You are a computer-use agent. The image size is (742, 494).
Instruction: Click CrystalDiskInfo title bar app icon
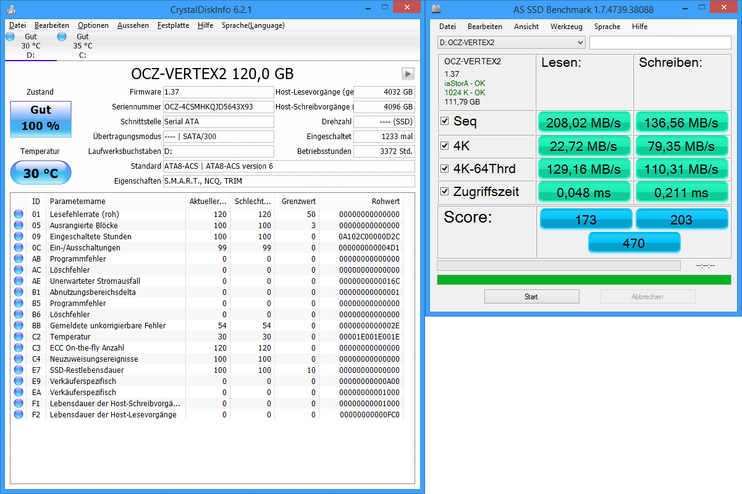tap(12, 9)
